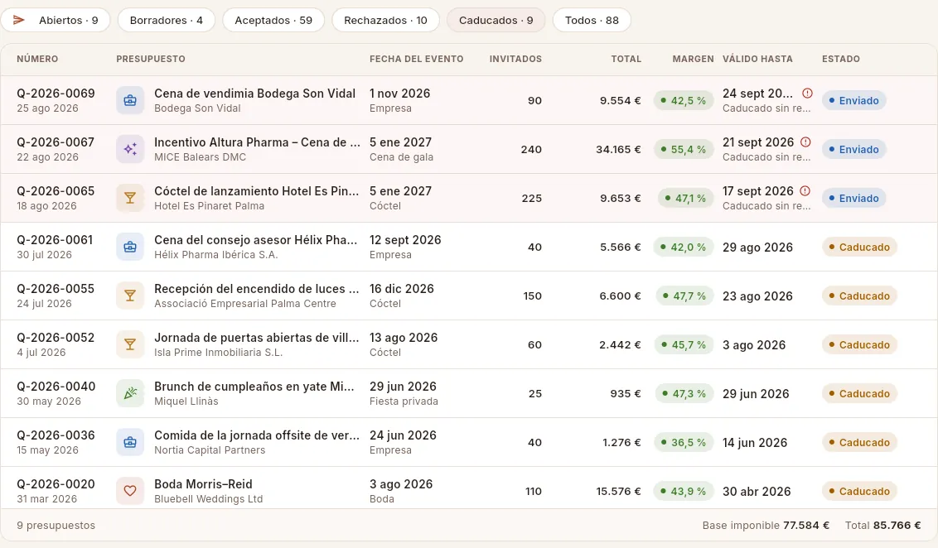Click cocktail icon for Jornada de puertas abiertas
The height and width of the screenshot is (548, 938).
[130, 345]
